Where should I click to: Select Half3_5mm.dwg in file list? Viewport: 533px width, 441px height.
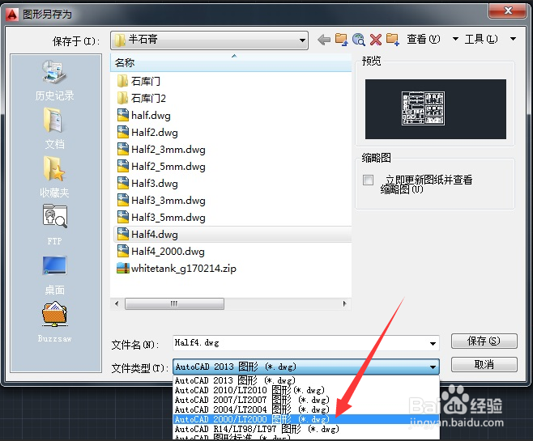pyautogui.click(x=161, y=218)
